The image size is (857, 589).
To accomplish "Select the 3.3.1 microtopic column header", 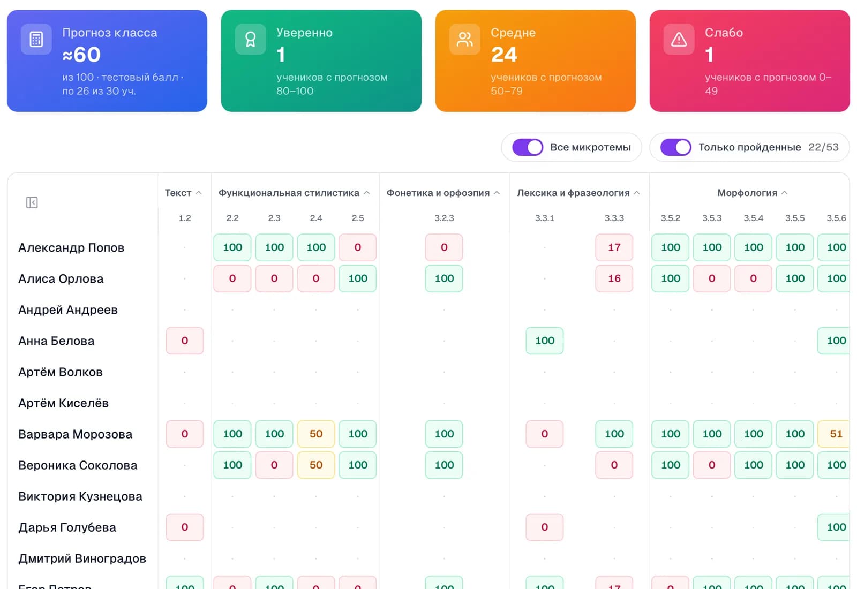I will click(545, 218).
